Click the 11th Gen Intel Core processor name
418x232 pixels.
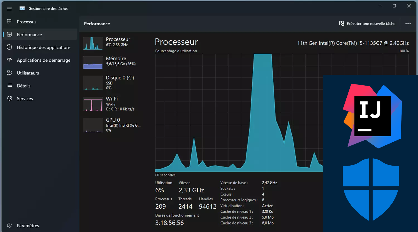(353, 43)
